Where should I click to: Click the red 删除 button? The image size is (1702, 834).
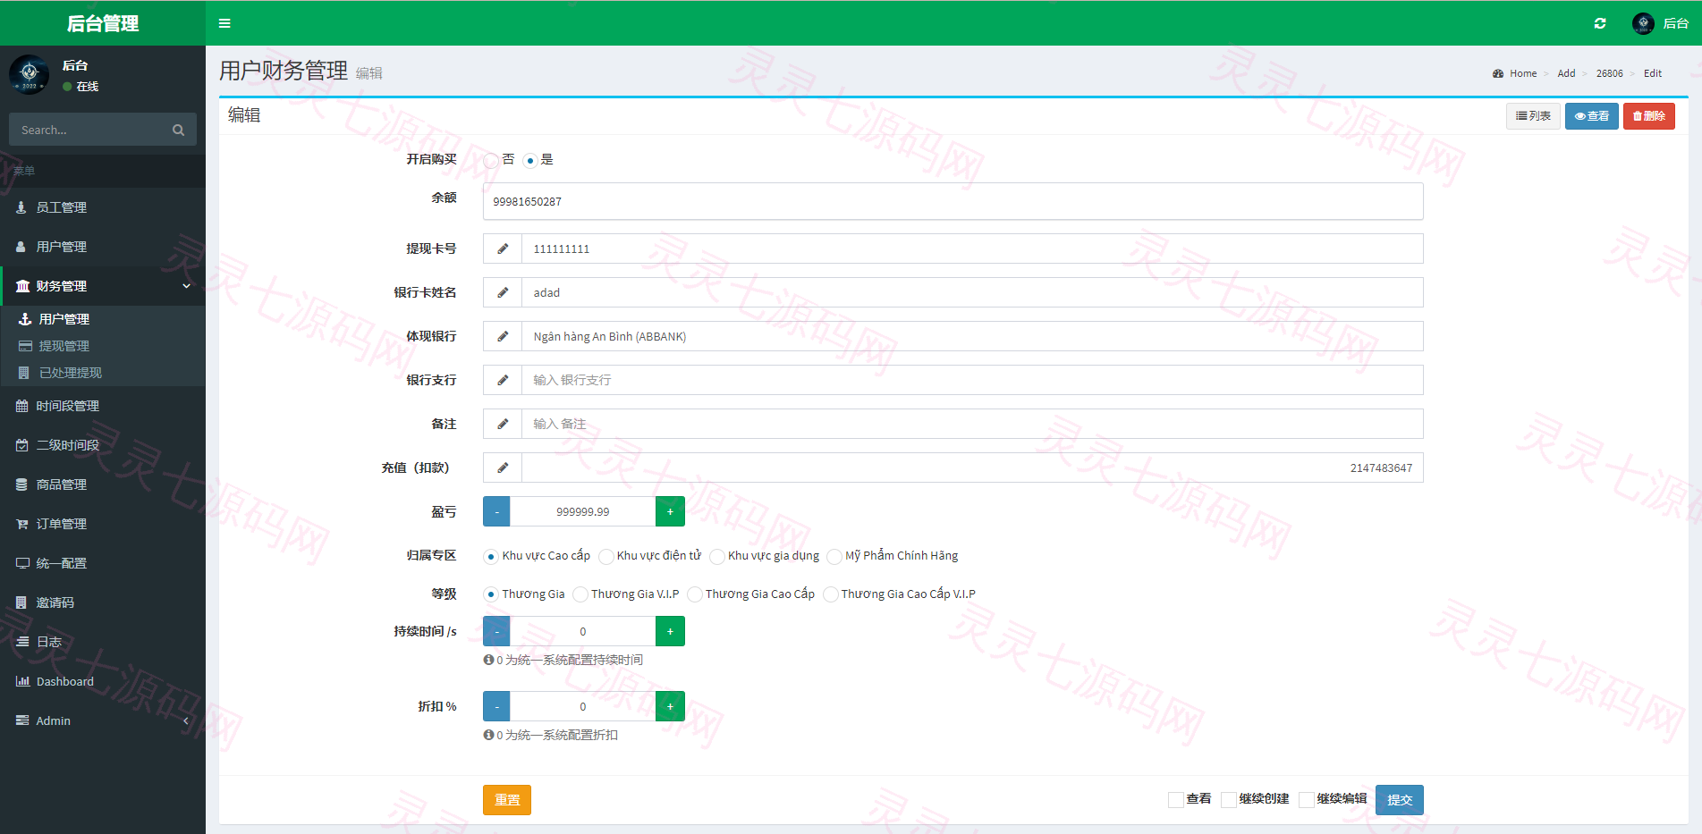pyautogui.click(x=1649, y=116)
